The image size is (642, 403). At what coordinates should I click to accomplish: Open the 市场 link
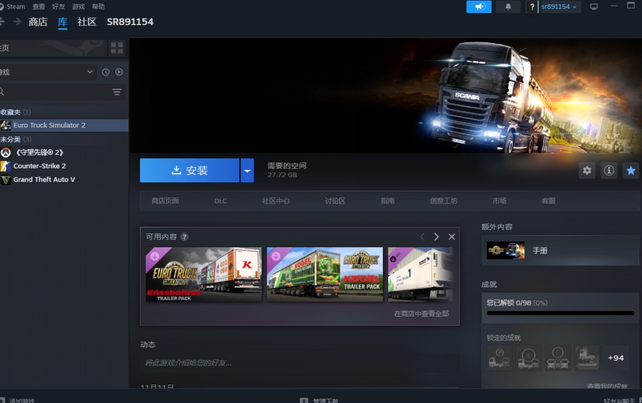499,201
